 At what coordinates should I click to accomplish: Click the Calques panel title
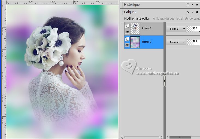[x=130, y=12]
